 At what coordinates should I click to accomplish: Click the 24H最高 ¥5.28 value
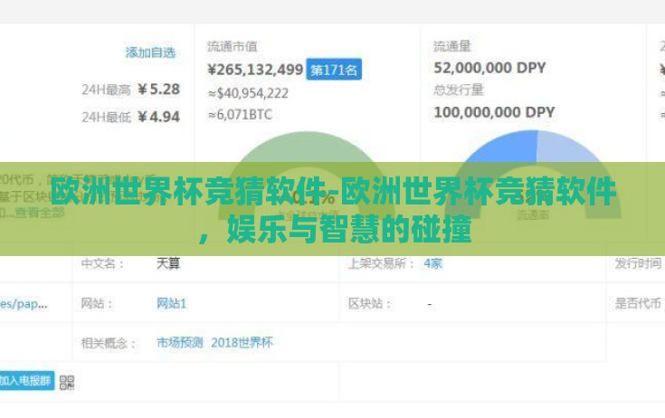[x=158, y=90]
